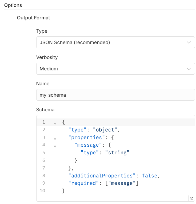Click line number 5 in the editor gutter
Screen dimensions: 196x204
coord(43,153)
